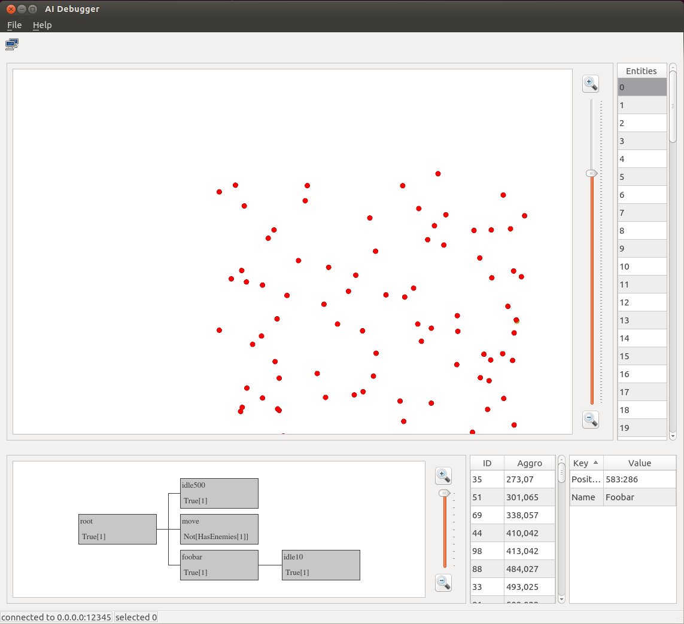The width and height of the screenshot is (684, 624).
Task: Select entity 3 in Entities list
Action: (642, 140)
